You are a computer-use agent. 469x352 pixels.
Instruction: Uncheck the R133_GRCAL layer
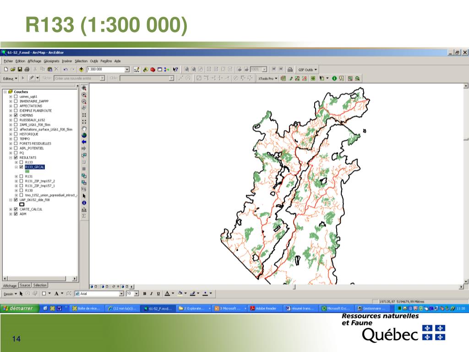[21, 167]
